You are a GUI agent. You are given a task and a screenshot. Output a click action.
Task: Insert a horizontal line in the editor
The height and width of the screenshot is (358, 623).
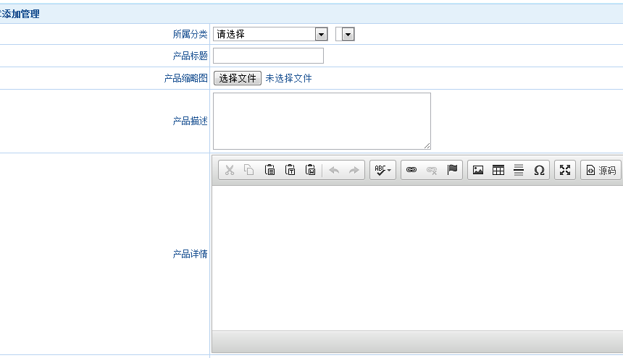coord(519,170)
